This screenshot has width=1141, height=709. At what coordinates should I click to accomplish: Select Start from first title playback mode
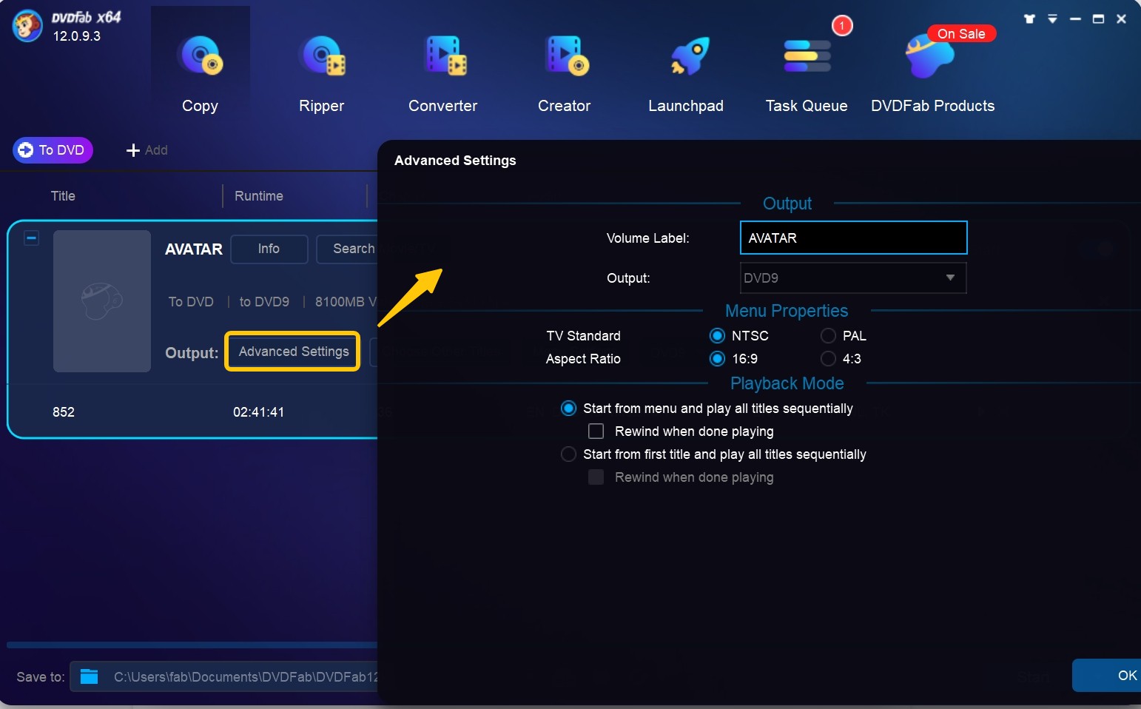click(x=568, y=454)
